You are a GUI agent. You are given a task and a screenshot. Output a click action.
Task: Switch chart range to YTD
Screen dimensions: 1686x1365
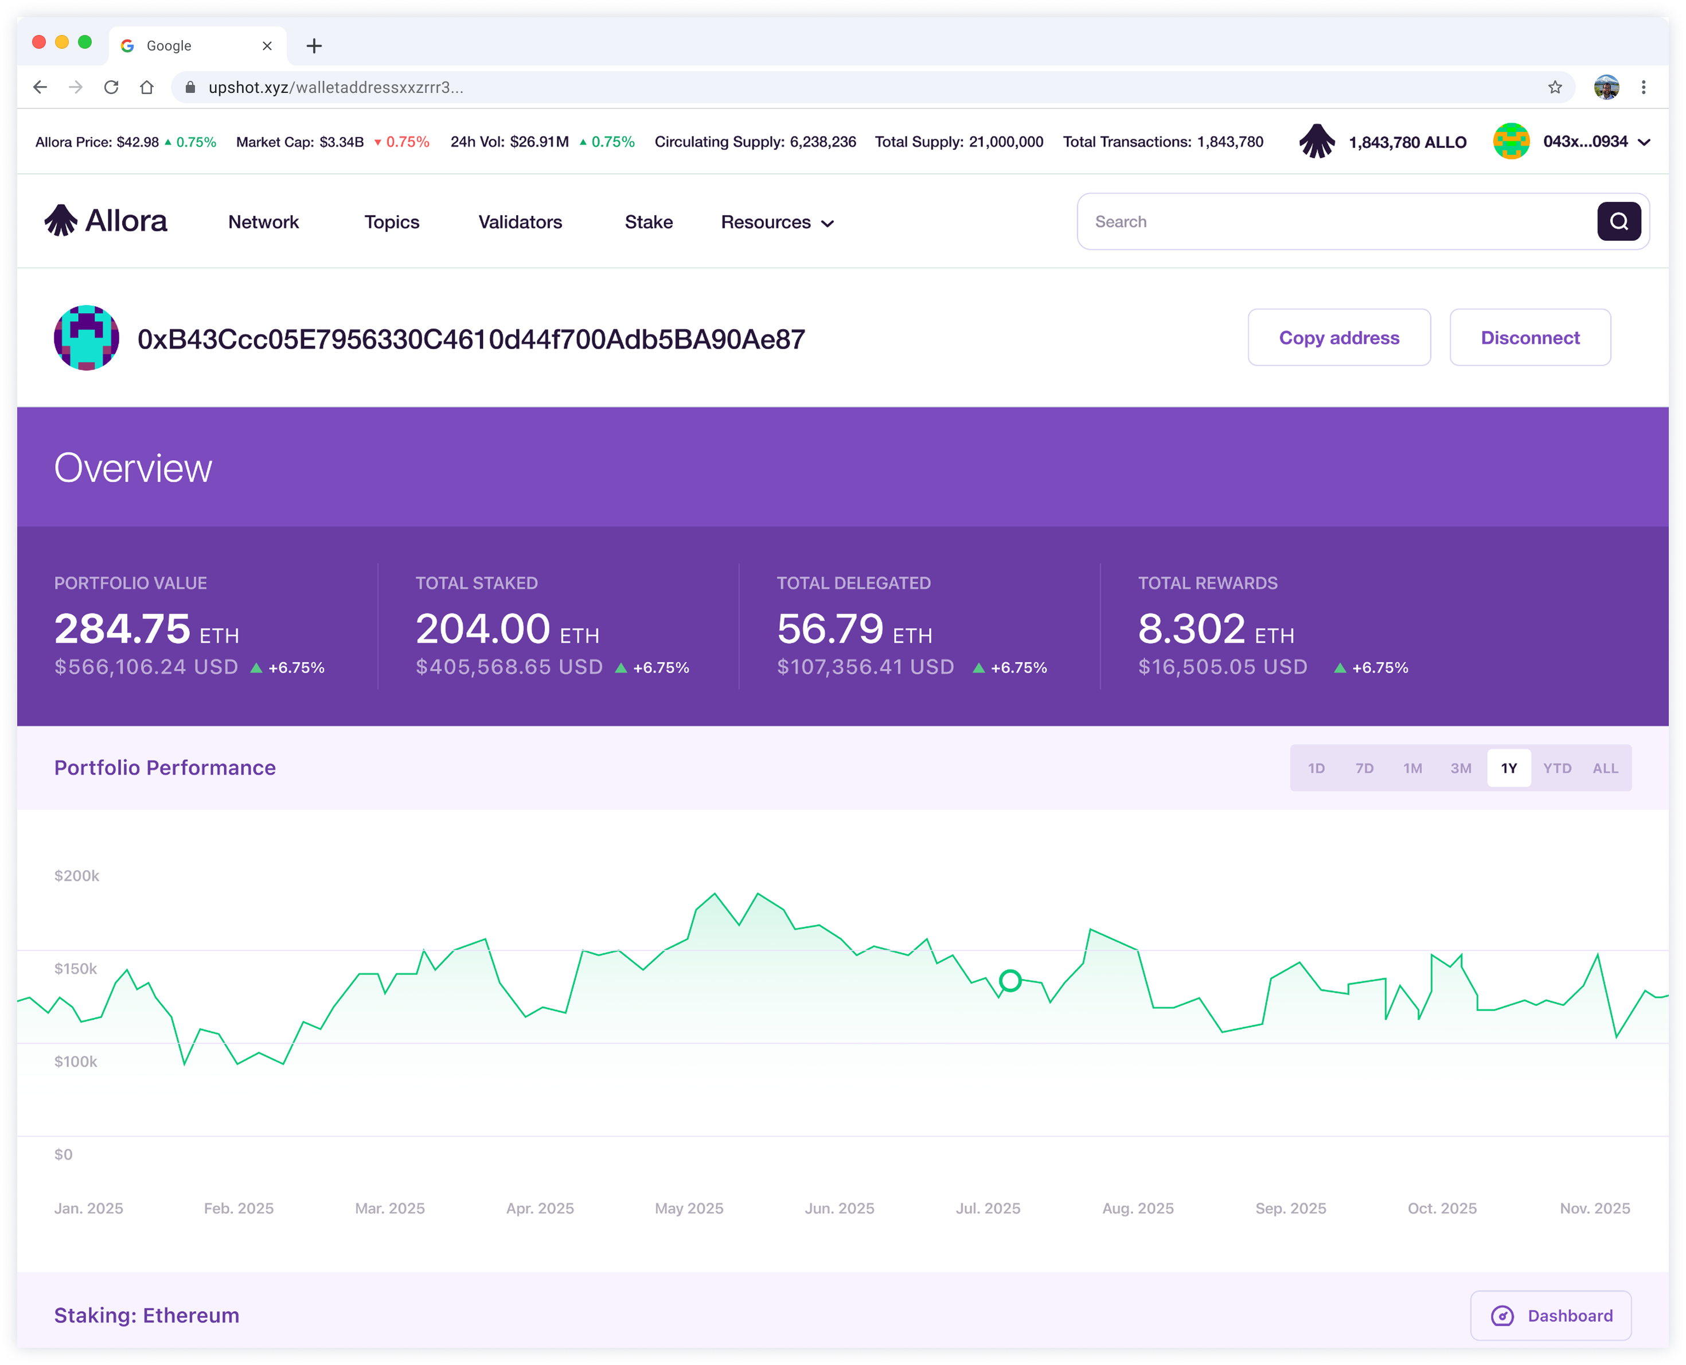(1557, 768)
